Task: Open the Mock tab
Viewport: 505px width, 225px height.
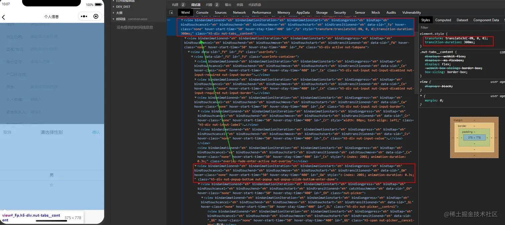Action: (x=376, y=12)
